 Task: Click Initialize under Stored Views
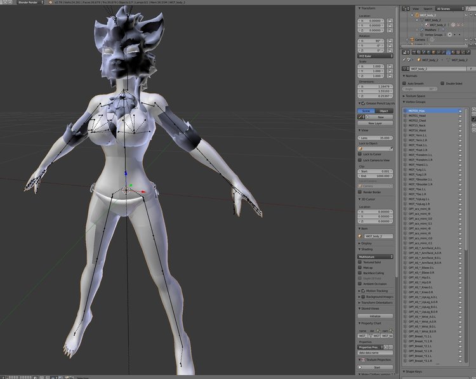[375, 316]
